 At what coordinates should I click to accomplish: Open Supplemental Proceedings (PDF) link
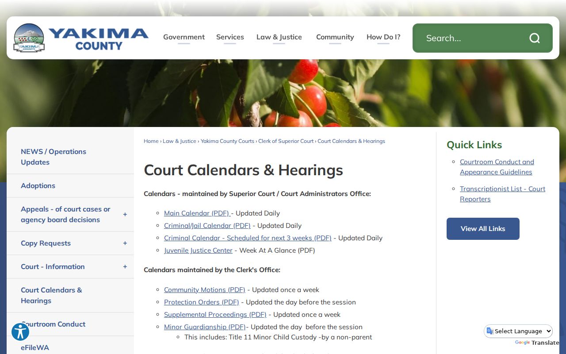click(x=215, y=315)
